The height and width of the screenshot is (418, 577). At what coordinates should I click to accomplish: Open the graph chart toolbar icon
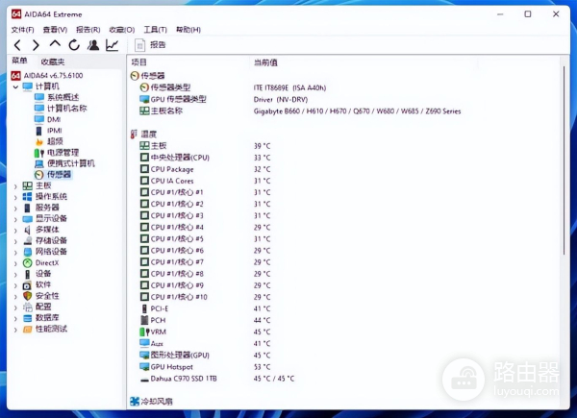pyautogui.click(x=112, y=45)
